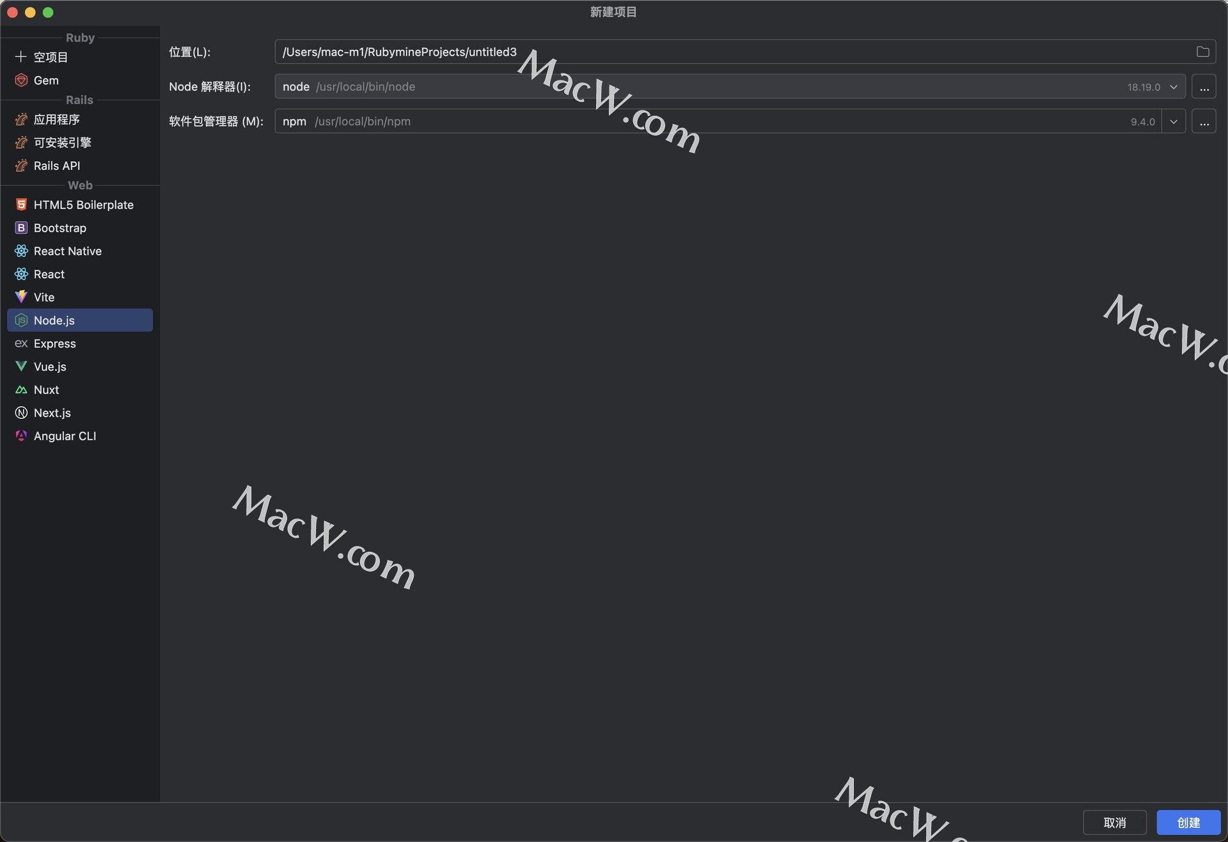Screen dimensions: 1228x842
Task: Click the Next.js N icon
Action: [21, 412]
